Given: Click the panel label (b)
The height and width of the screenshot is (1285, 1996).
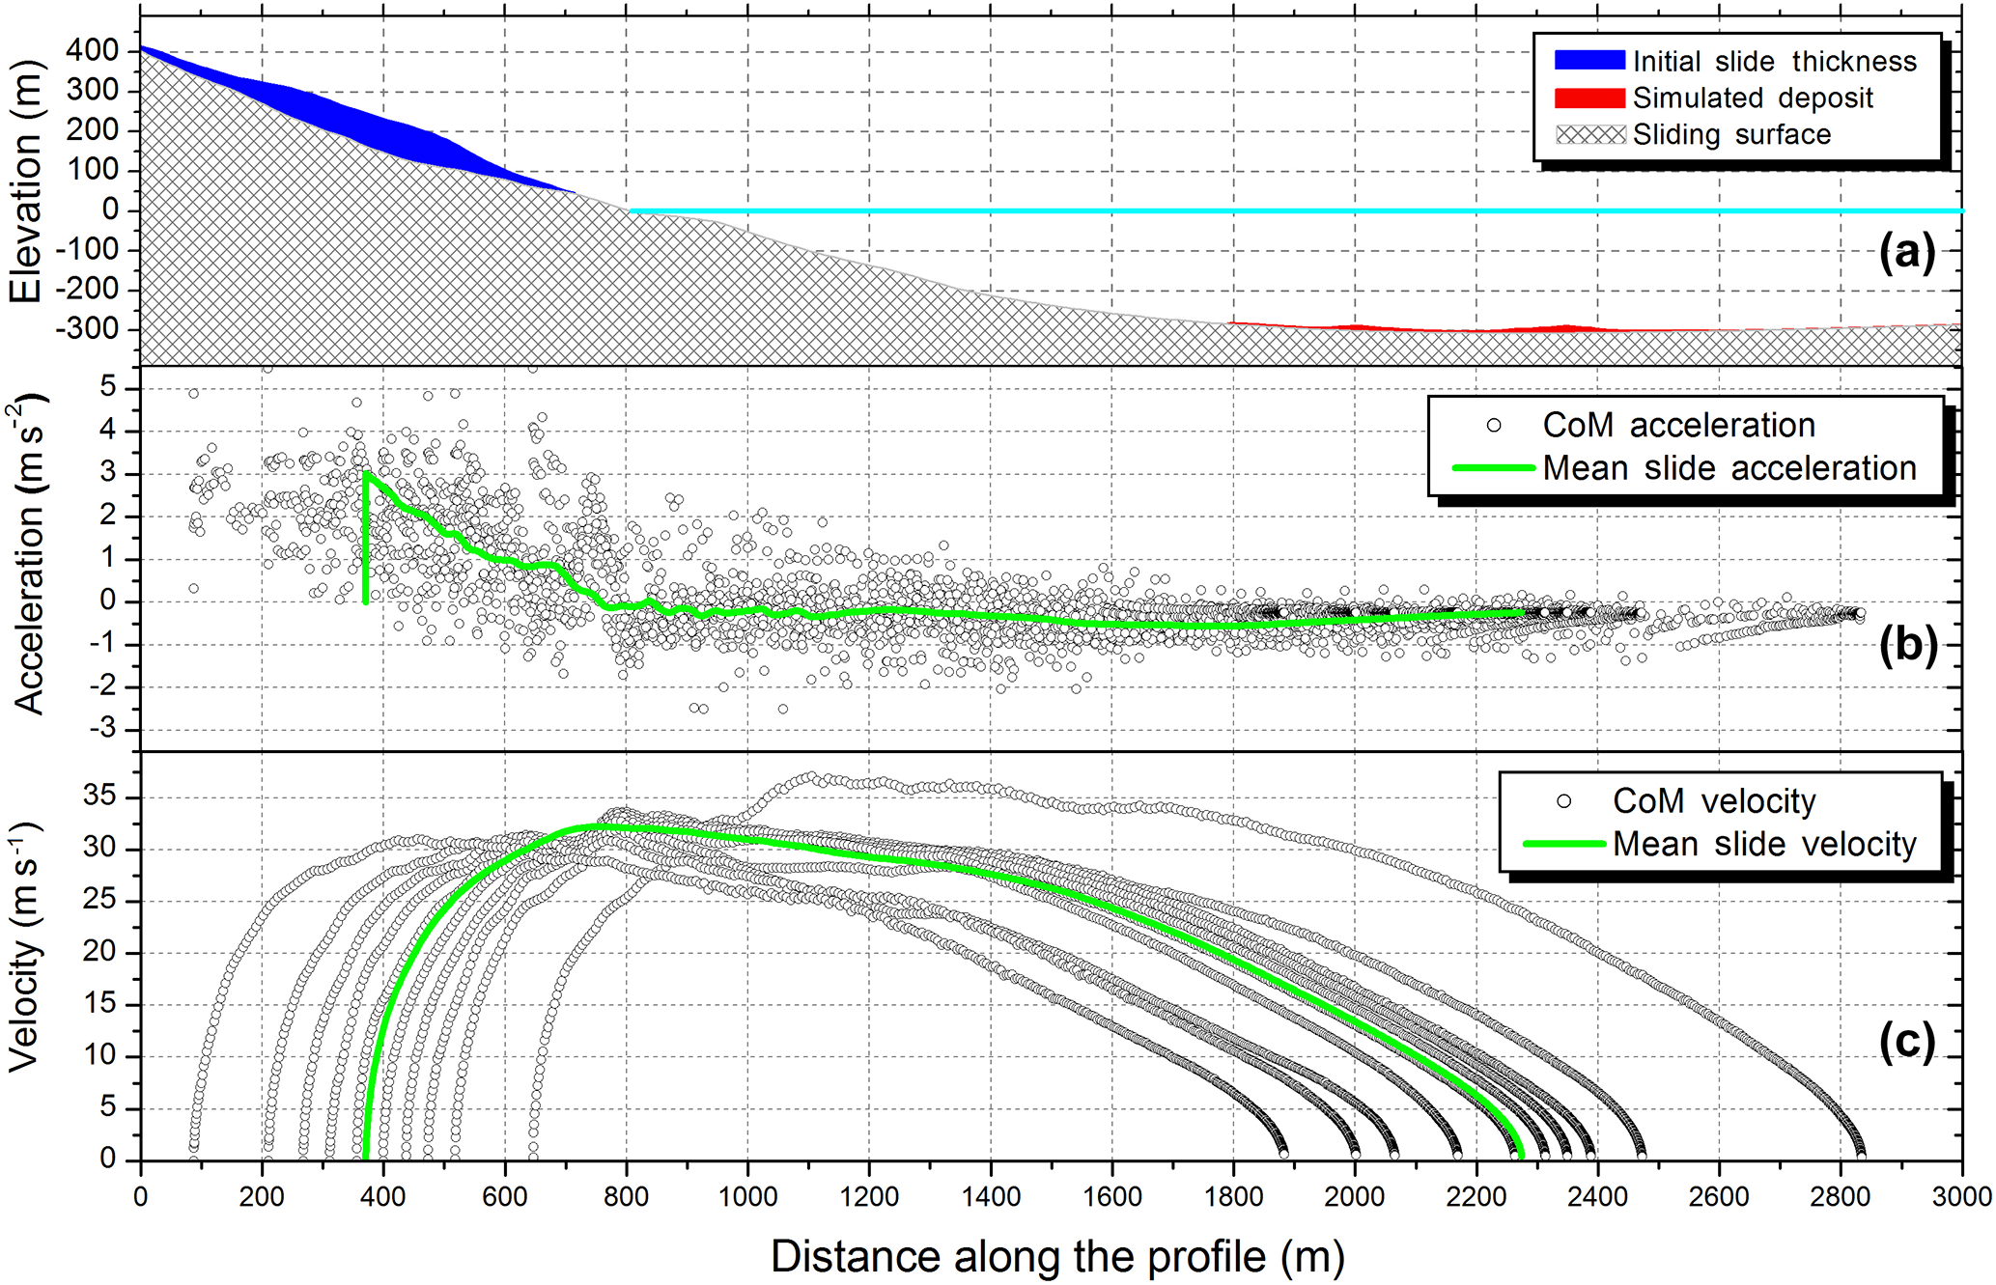Looking at the screenshot, I should 1907,646.
